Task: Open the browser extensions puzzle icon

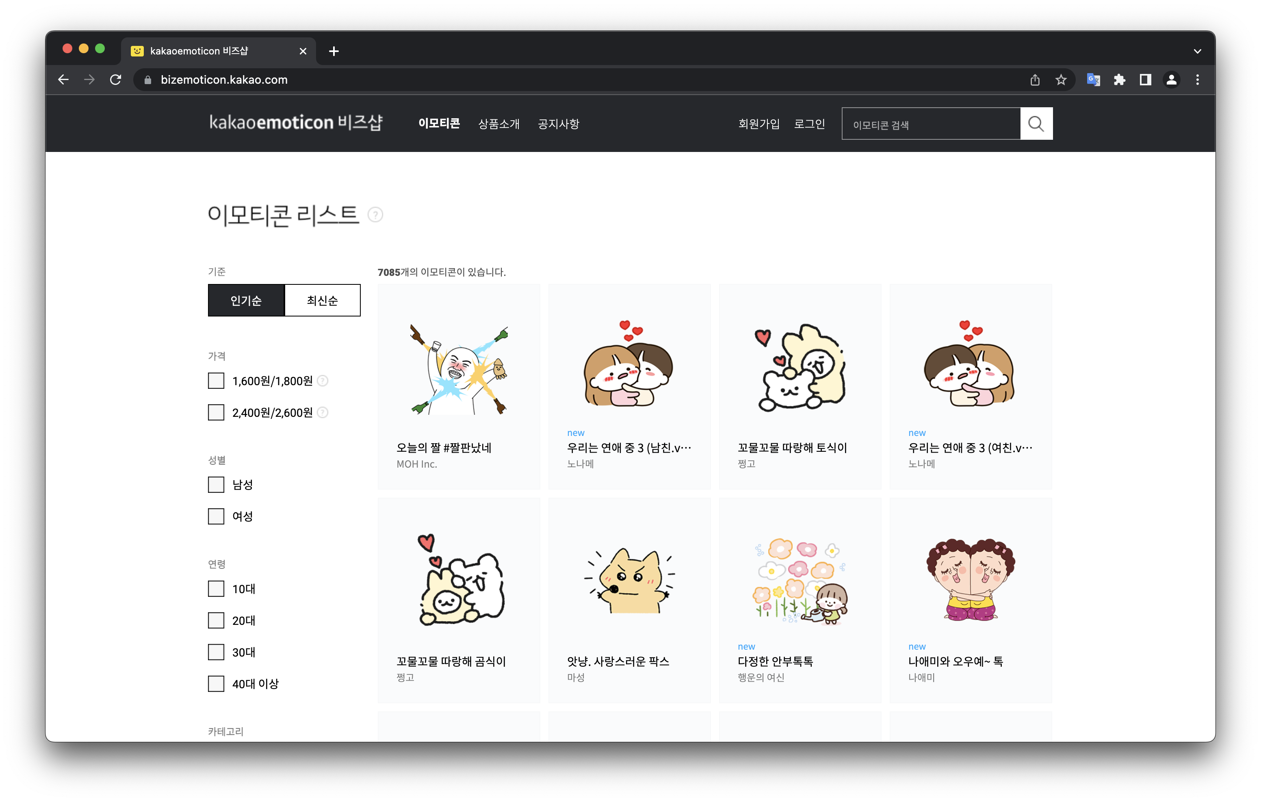Action: [1119, 80]
